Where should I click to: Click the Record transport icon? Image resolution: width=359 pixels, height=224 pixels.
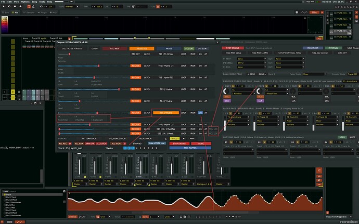20,6
